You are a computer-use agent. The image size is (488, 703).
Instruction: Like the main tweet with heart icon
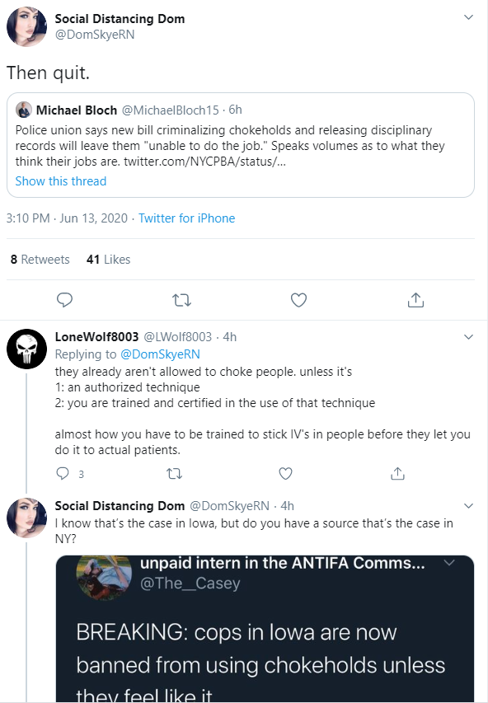point(298,300)
